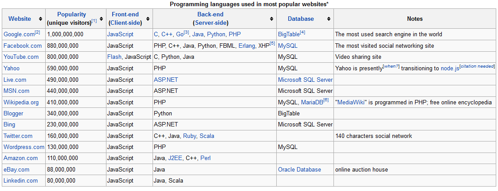
Task: Open Java link in Google.com row
Action: [x=198, y=34]
